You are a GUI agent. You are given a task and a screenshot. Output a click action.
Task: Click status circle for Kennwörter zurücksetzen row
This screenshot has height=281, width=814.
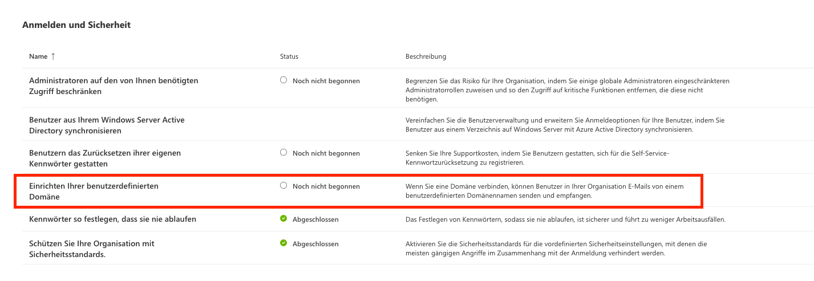284,153
